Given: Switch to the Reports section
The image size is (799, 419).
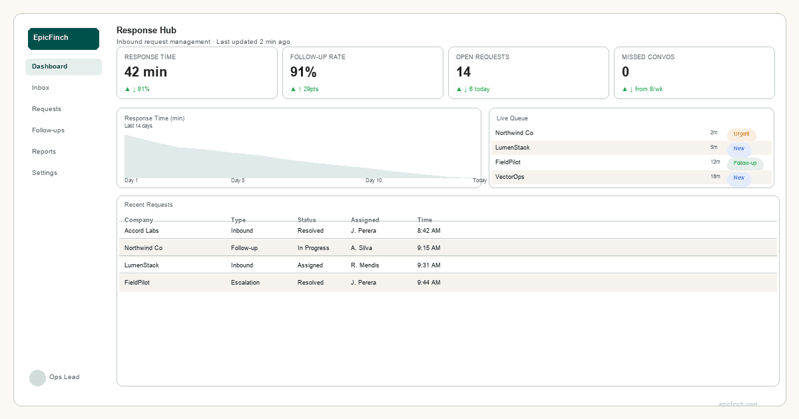Looking at the screenshot, I should pos(44,151).
